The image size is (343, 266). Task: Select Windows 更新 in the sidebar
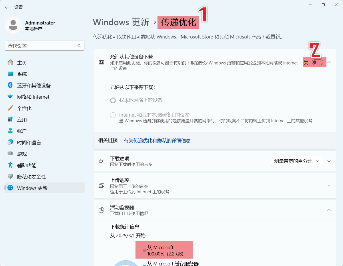coord(45,188)
